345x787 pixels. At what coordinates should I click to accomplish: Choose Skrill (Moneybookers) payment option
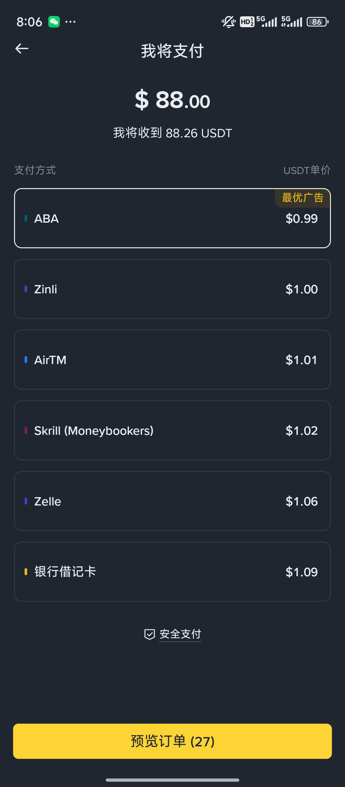coord(172,430)
